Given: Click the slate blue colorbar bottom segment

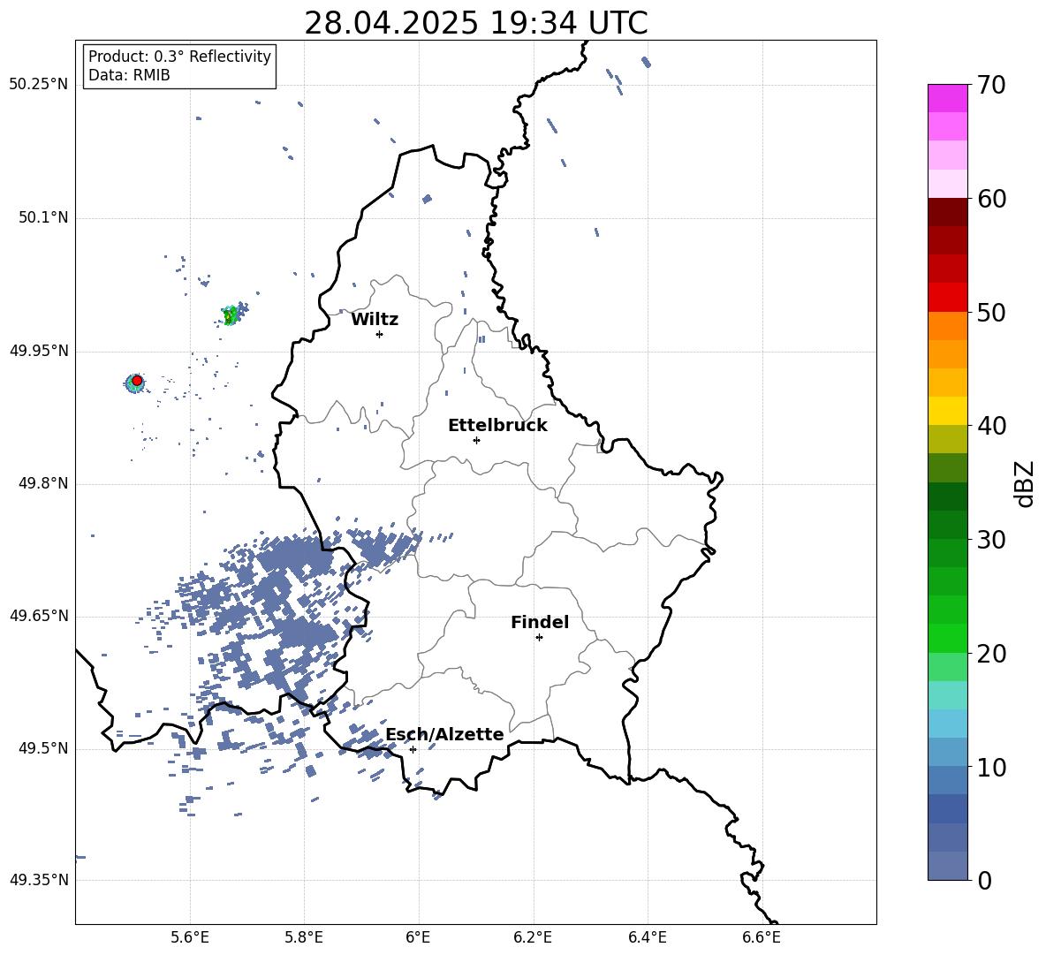Looking at the screenshot, I should click(x=947, y=867).
